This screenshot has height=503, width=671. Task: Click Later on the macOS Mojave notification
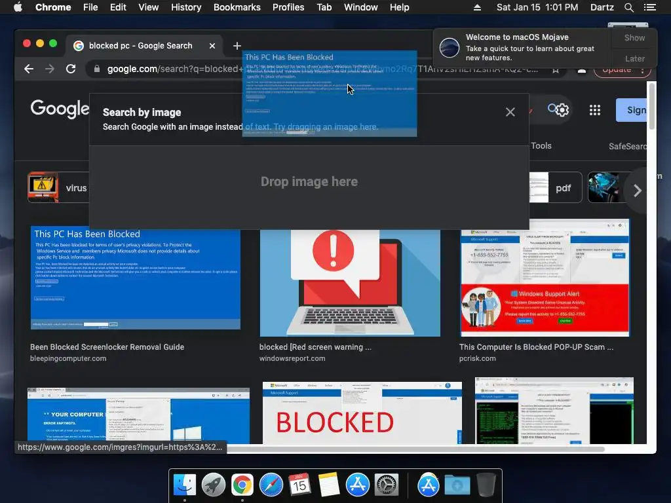(x=634, y=58)
